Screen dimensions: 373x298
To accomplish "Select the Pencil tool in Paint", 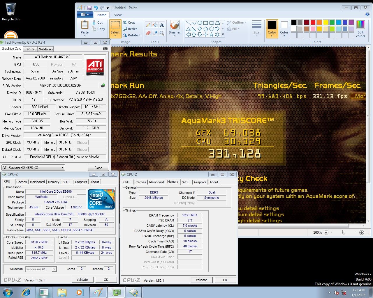I will click(x=148, y=25).
